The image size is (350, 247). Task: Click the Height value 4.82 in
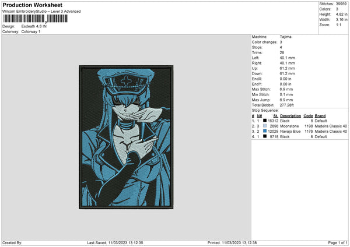pyautogui.click(x=341, y=14)
